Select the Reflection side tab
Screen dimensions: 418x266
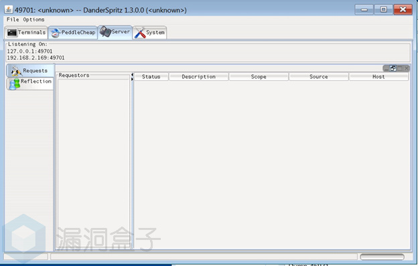click(30, 84)
